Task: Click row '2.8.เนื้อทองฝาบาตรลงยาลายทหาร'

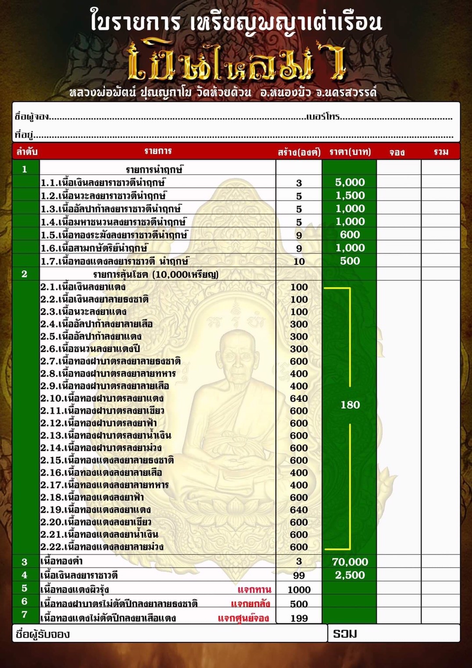Action: pyautogui.click(x=108, y=374)
